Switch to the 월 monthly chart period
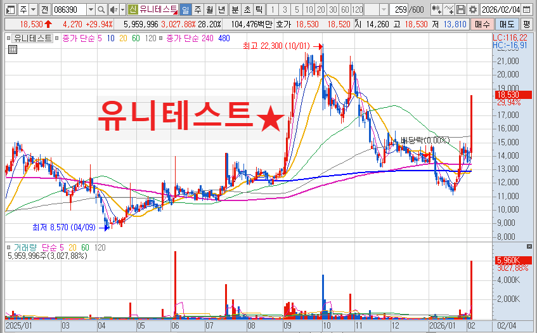This screenshot has width=537, height=333. (210, 10)
